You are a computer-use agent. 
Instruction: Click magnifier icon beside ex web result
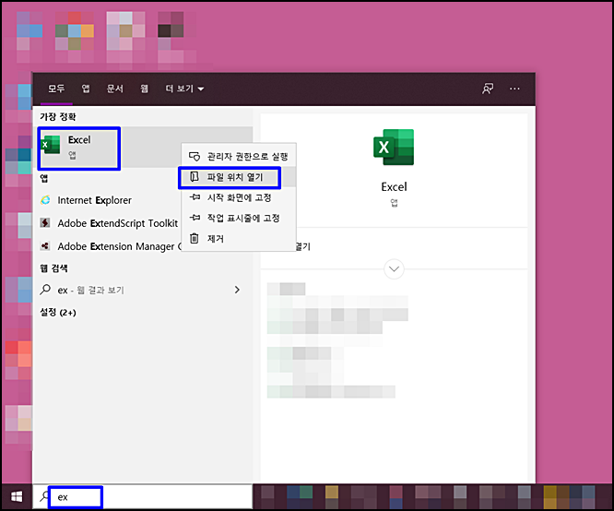coord(45,290)
